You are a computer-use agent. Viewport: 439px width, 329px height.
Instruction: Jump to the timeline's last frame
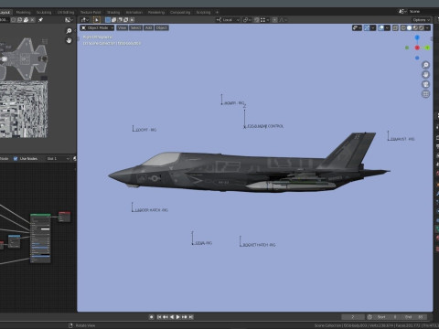[x=191, y=317]
